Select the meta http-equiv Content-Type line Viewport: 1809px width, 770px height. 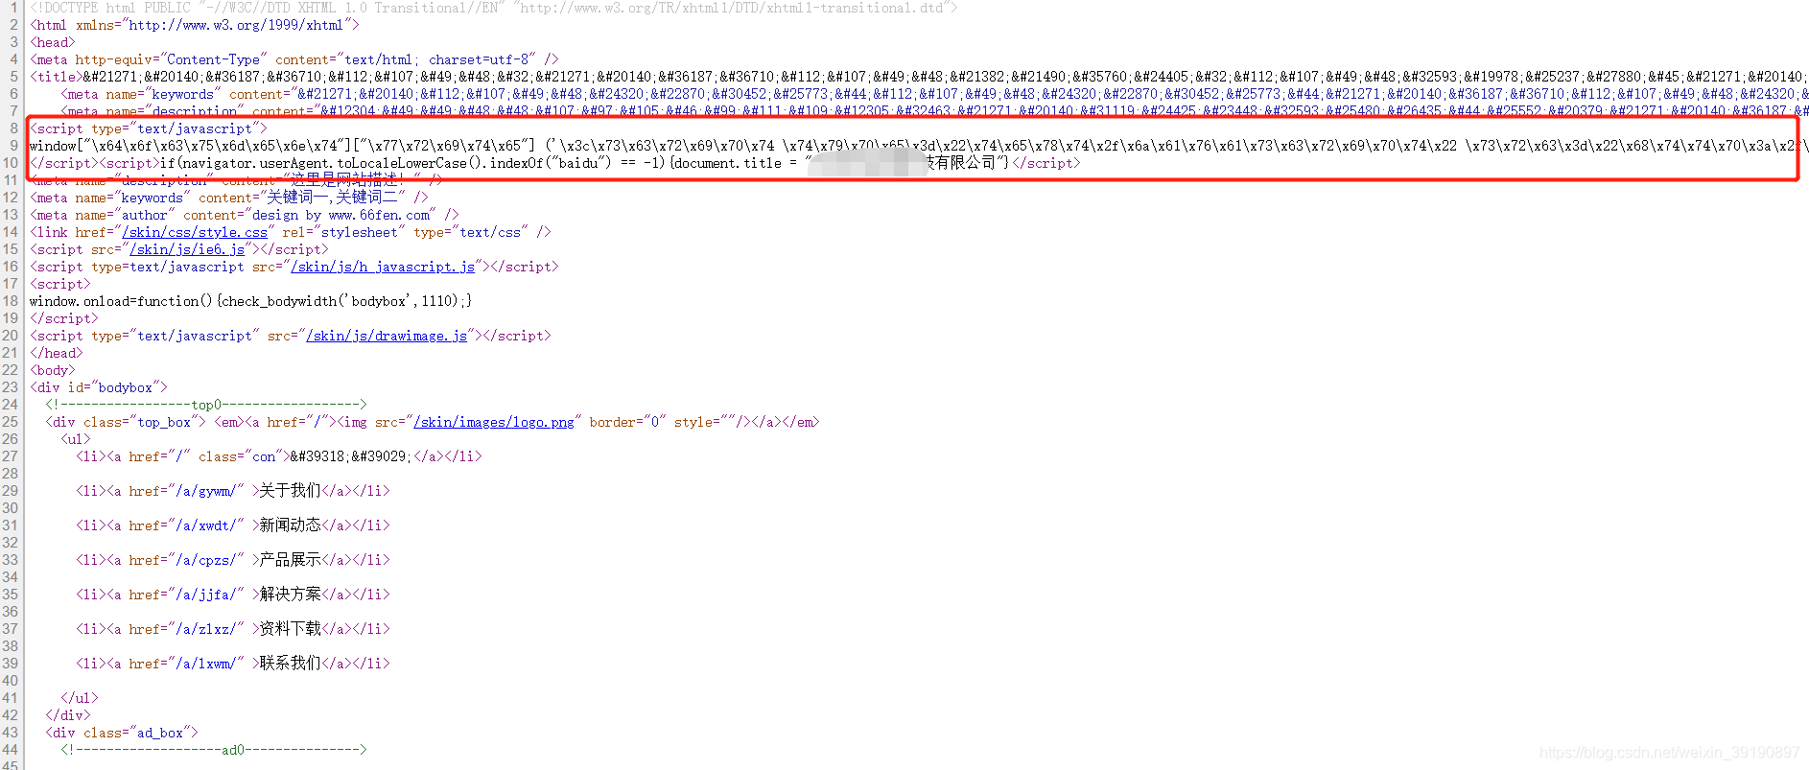click(x=294, y=59)
